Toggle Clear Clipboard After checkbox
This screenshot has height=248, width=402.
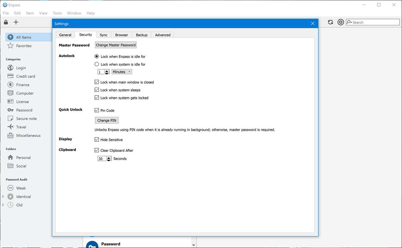tap(97, 150)
